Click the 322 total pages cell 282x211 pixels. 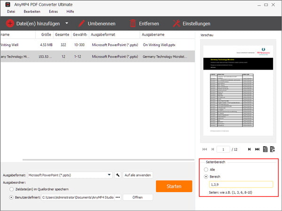coord(63,45)
